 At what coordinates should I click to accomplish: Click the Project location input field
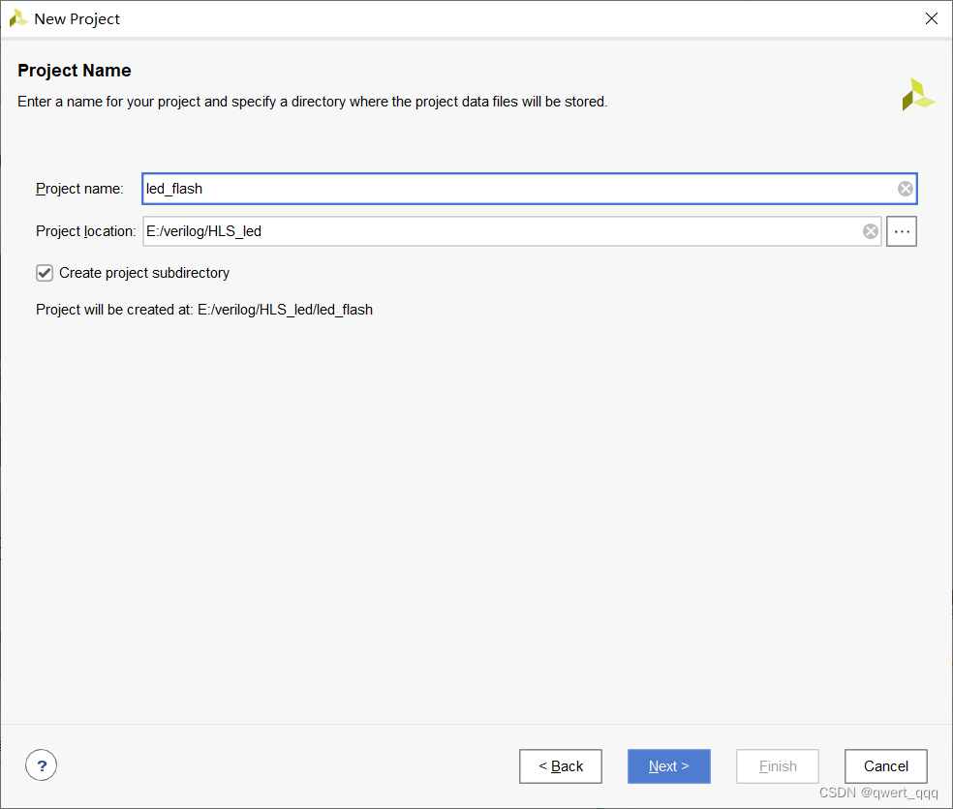coord(511,231)
